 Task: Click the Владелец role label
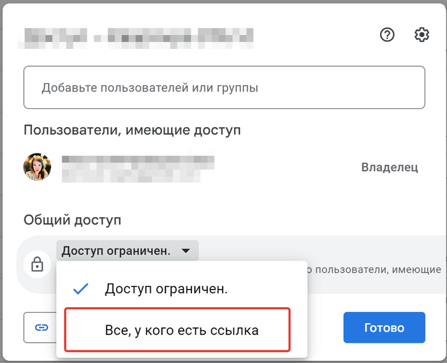click(390, 168)
